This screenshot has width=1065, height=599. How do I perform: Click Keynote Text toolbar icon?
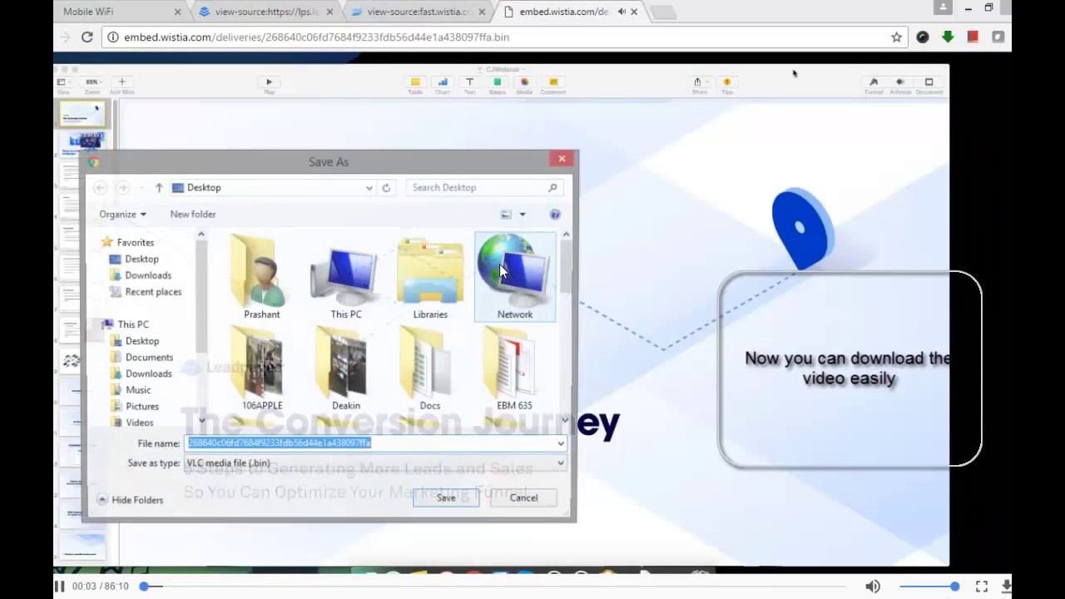(x=469, y=85)
